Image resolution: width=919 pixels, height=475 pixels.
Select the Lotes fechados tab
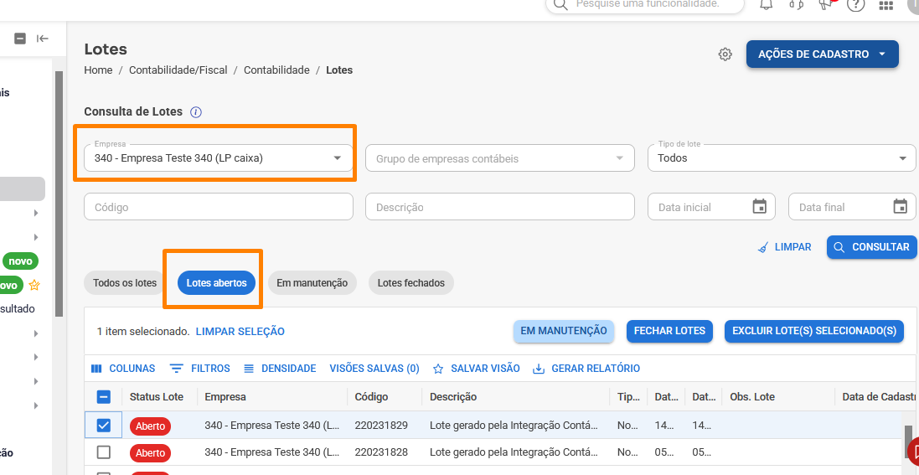tap(410, 282)
